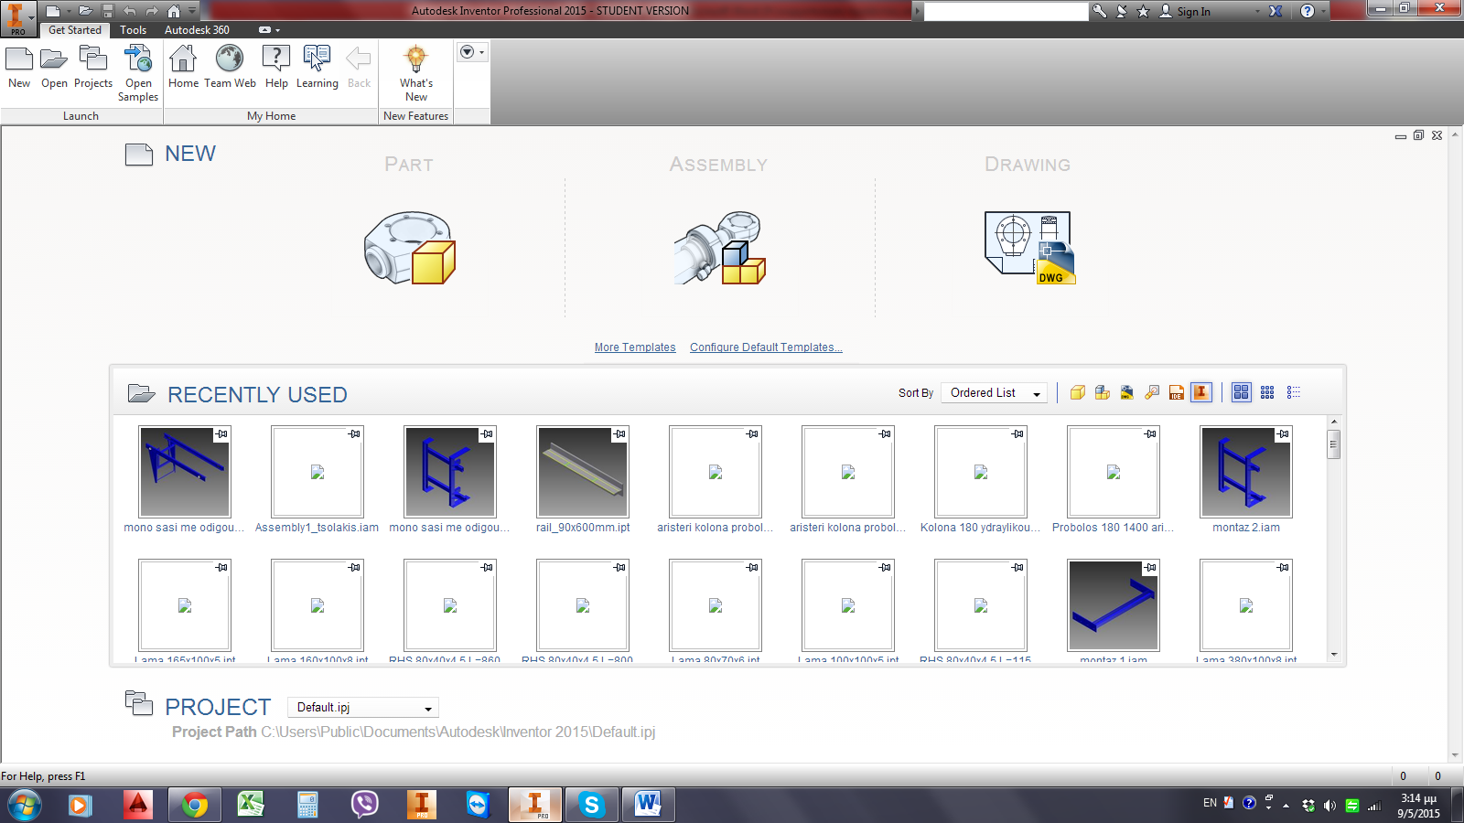Filter recent files by Parts icon
Viewport: 1464px width, 823px height.
[x=1078, y=392]
